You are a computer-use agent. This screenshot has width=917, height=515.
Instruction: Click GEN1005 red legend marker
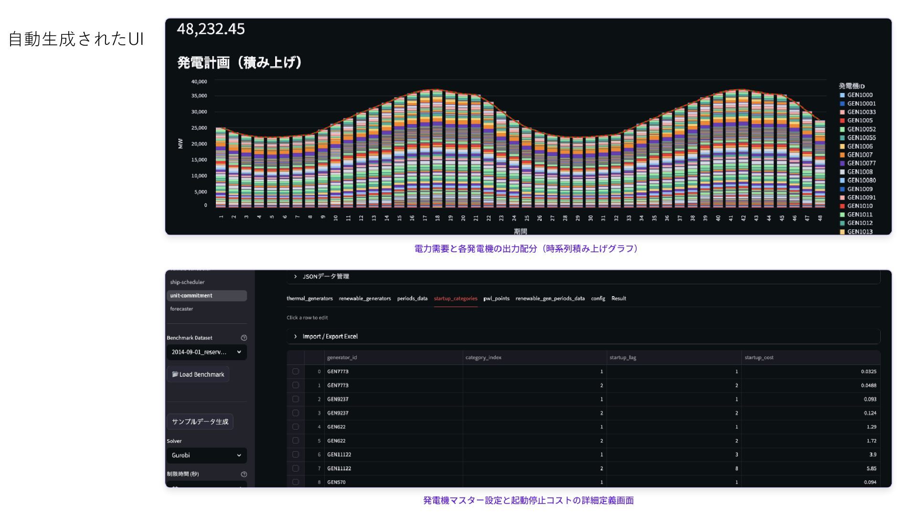pyautogui.click(x=842, y=121)
